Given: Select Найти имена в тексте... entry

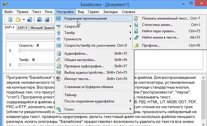Looking at the screenshot, I should point(169,37).
